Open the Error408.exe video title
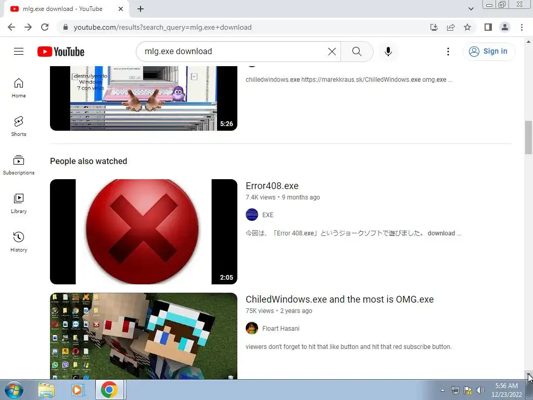The width and height of the screenshot is (533, 400). pos(272,186)
